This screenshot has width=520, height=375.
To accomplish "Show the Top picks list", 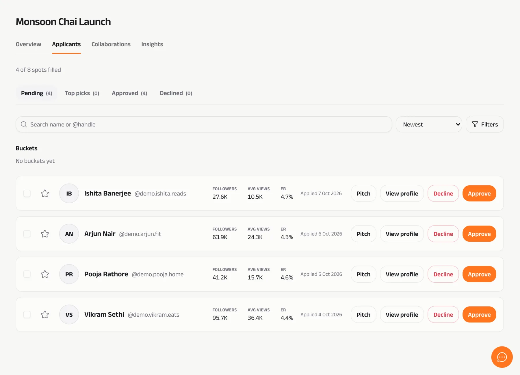I will point(82,93).
